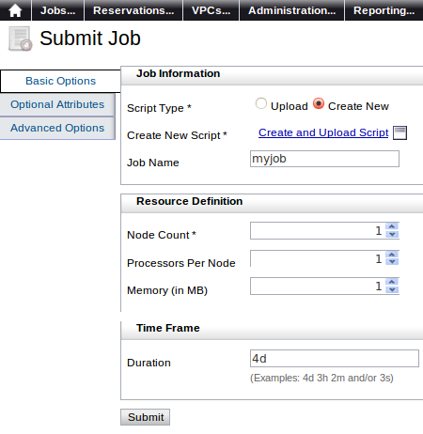Switch to Advanced Options tab
The width and height of the screenshot is (423, 434).
[x=57, y=128]
